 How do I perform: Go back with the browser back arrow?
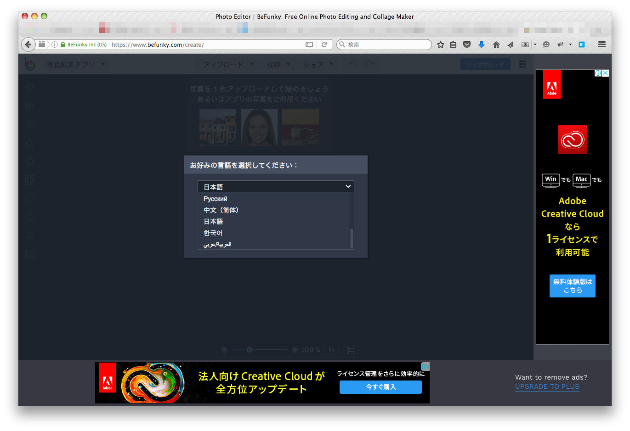pos(28,45)
